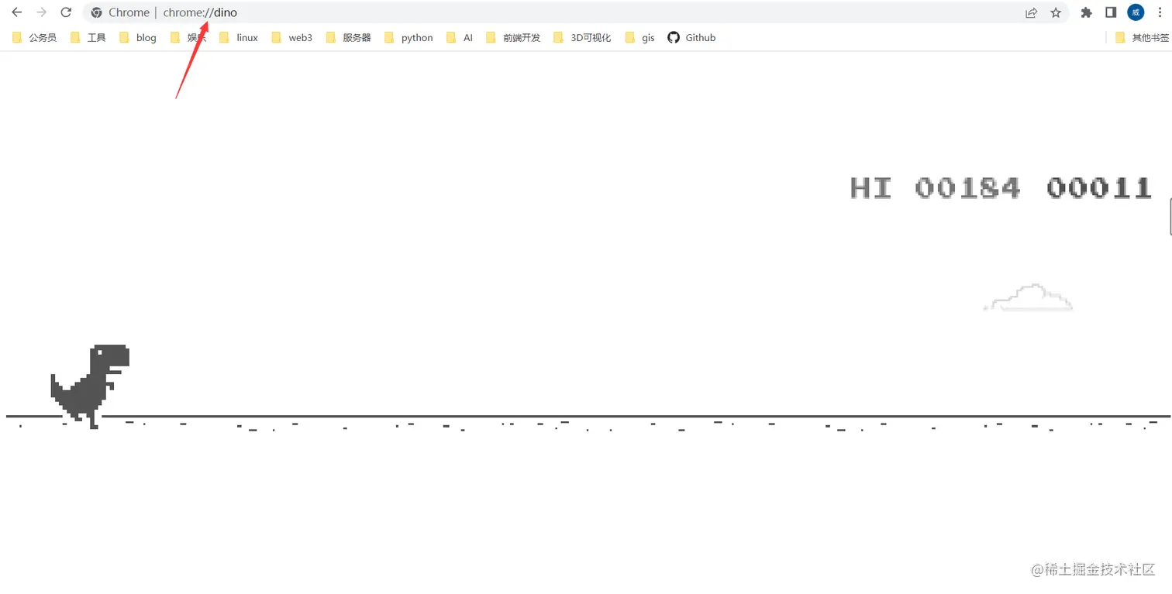The height and width of the screenshot is (594, 1172).
Task: Go back with the browser back arrow
Action: click(x=16, y=12)
